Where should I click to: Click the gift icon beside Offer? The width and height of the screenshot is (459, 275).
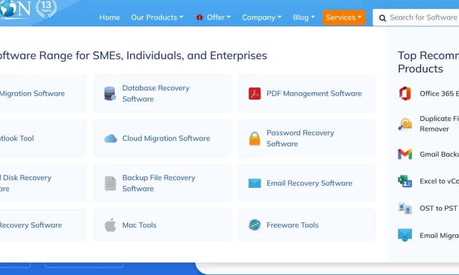tap(200, 17)
